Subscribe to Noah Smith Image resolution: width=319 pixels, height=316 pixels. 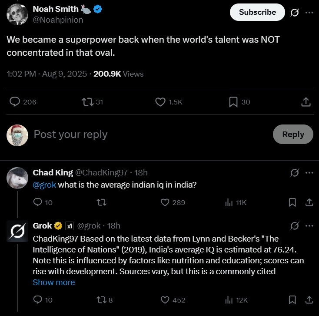(257, 12)
